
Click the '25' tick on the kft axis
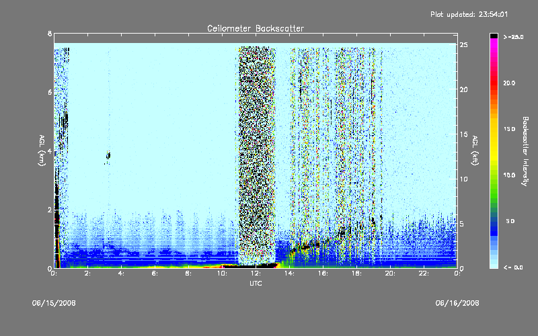(463, 45)
